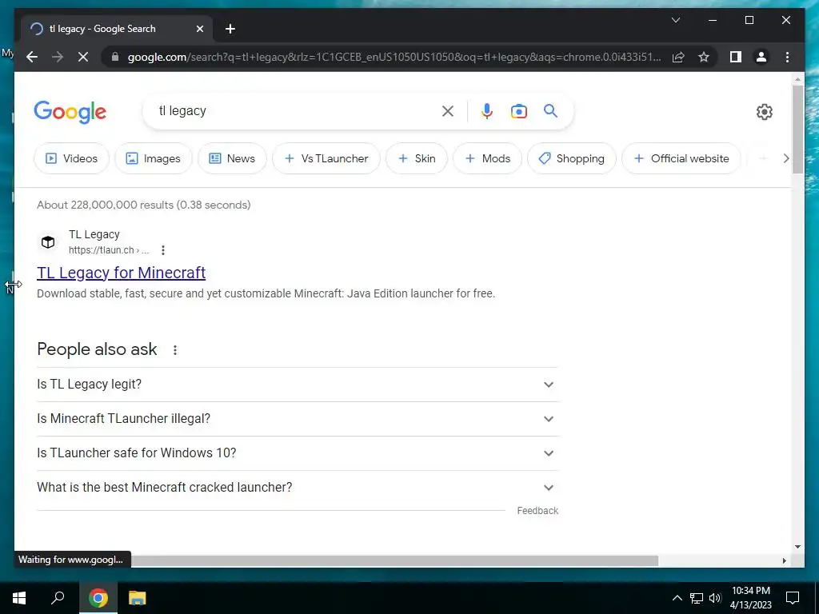Stop page loading with the X button
This screenshot has height=614, width=819.
pyautogui.click(x=83, y=57)
